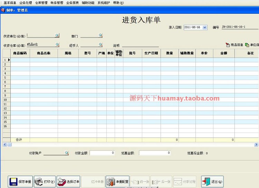Image resolution: width=259 pixels, height=188 pixels.
Task: Click the 付款过程 button
Action: click(x=185, y=181)
